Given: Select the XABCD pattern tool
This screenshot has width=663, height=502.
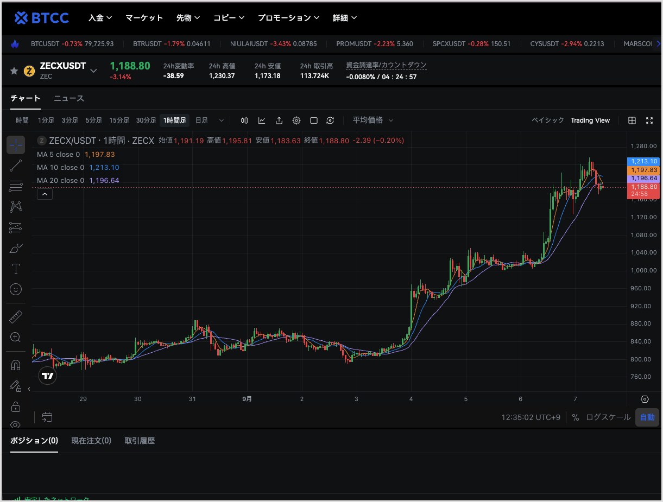Looking at the screenshot, I should (16, 207).
